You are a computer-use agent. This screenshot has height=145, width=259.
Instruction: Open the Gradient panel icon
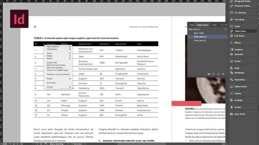tap(231, 50)
